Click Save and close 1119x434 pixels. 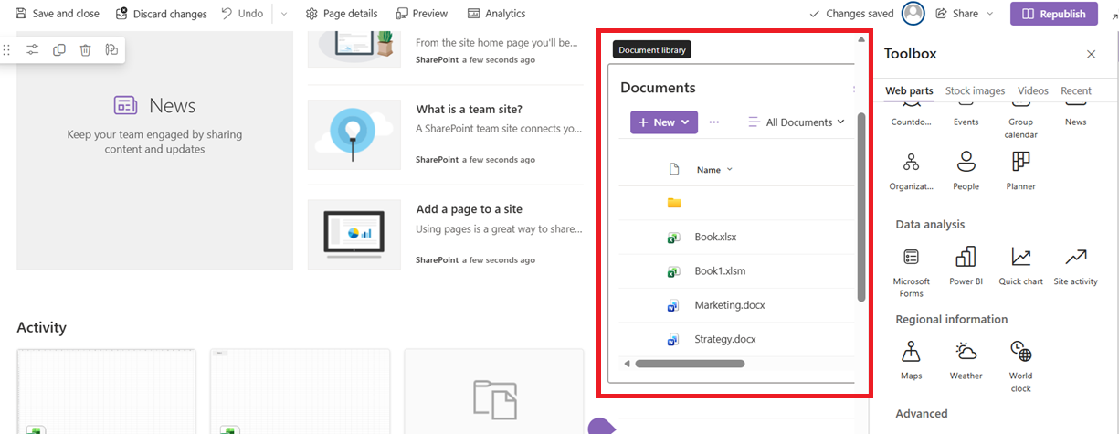[58, 14]
